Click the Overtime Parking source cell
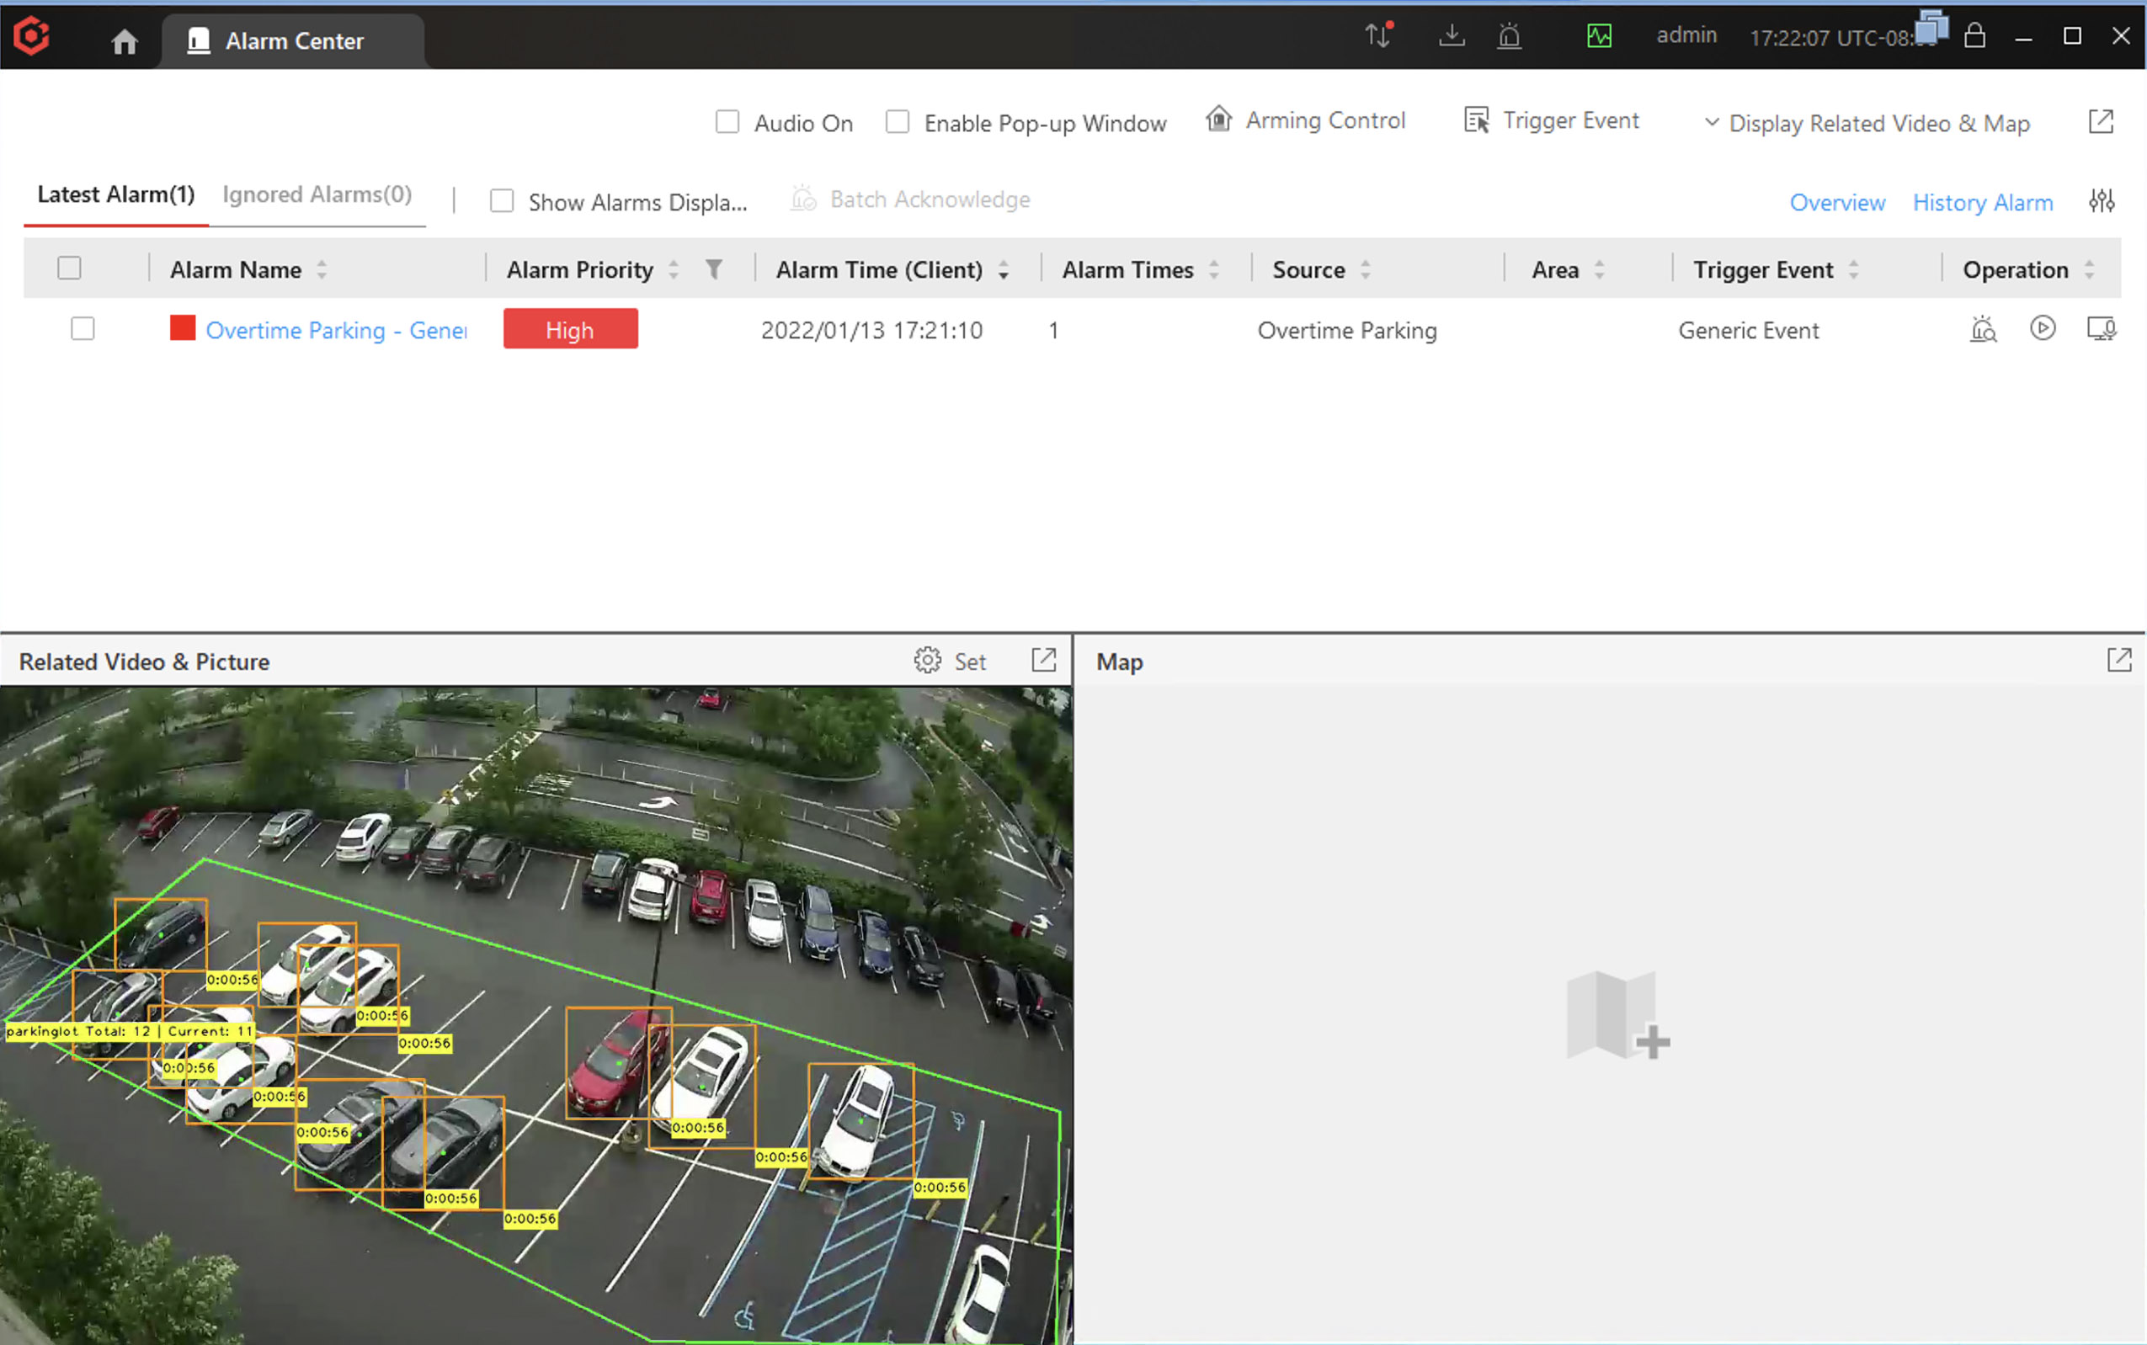2147x1345 pixels. [1347, 330]
